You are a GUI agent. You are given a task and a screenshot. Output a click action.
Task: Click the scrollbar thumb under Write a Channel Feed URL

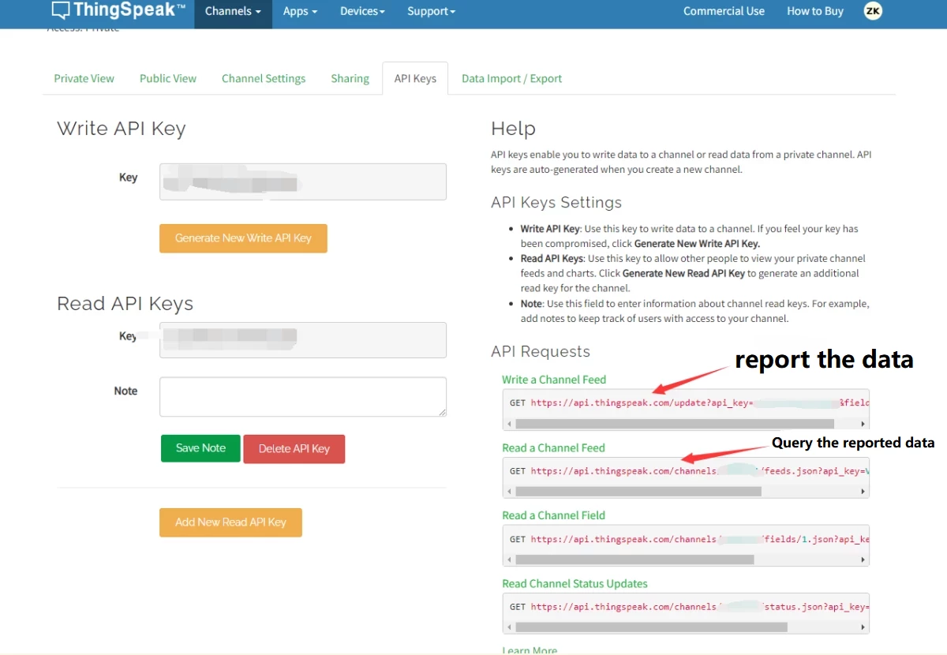click(675, 424)
